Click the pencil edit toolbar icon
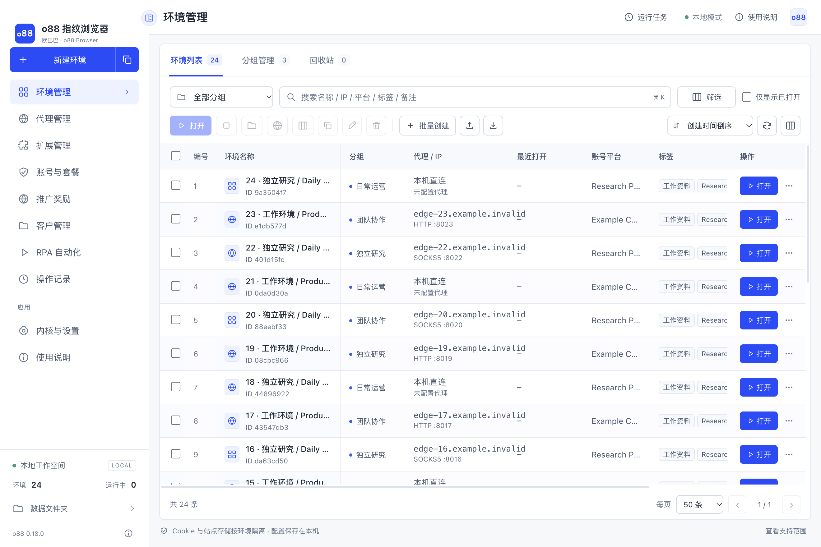 click(x=352, y=126)
